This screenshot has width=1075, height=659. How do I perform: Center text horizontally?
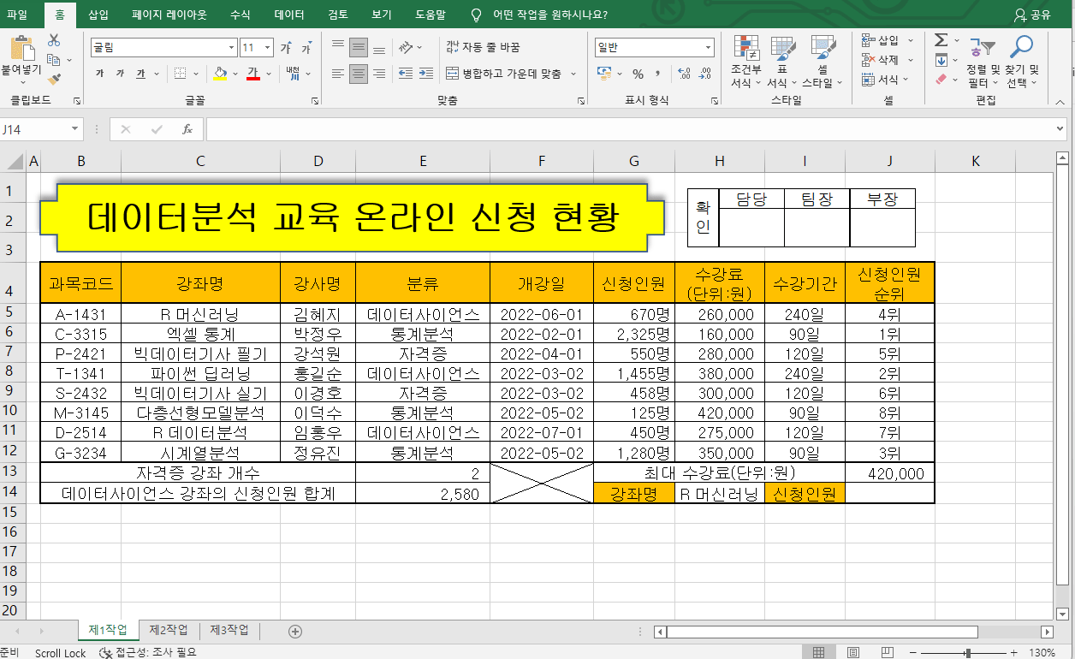[x=359, y=74]
